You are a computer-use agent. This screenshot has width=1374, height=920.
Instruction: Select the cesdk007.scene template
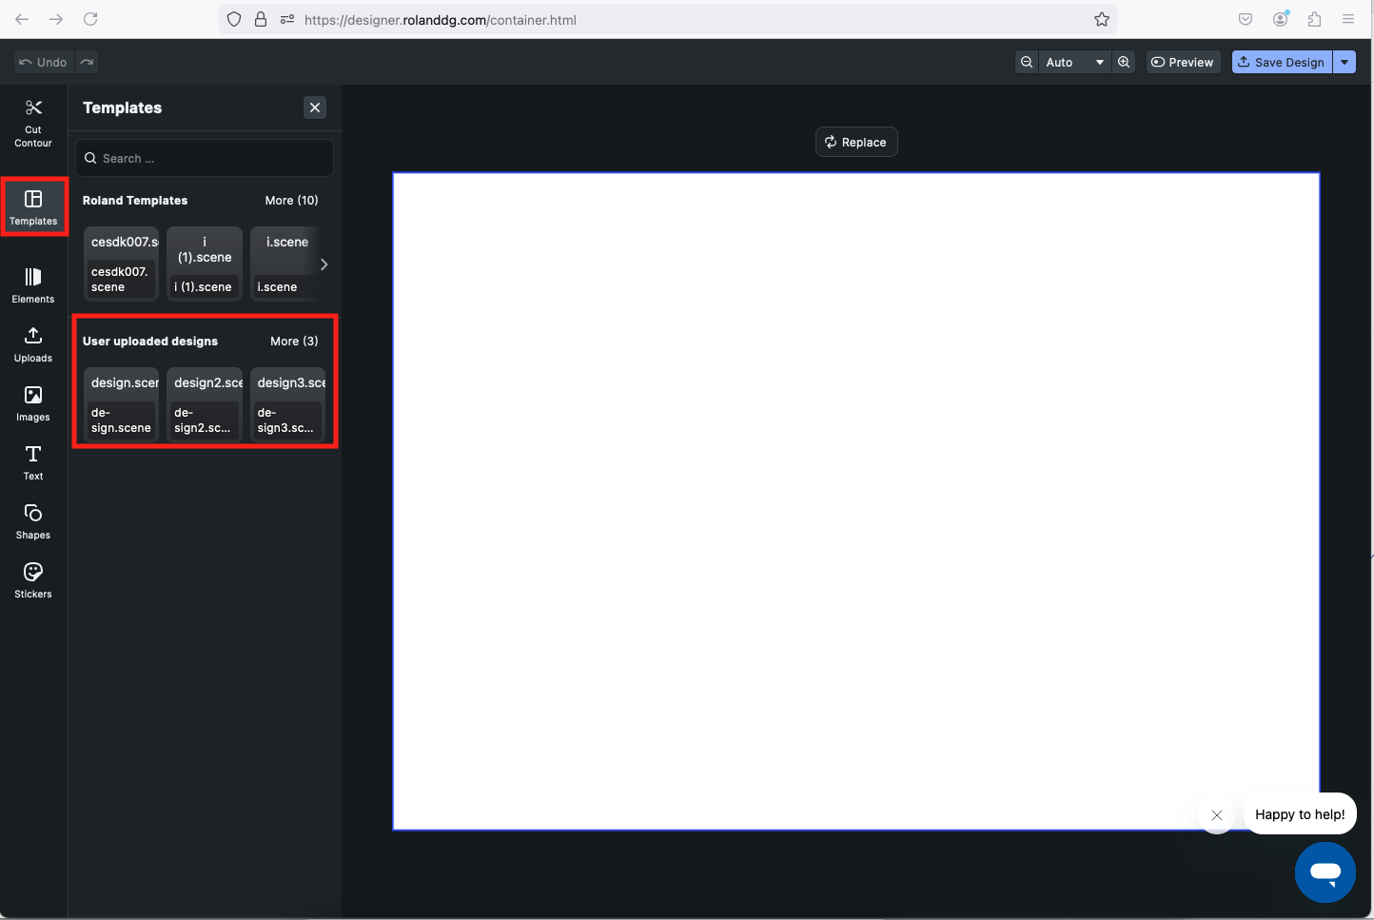121,264
